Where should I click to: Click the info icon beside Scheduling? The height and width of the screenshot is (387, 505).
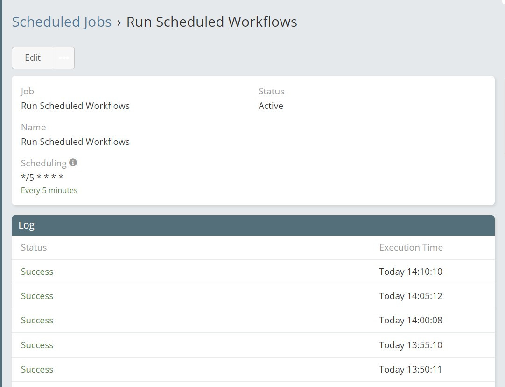(73, 163)
